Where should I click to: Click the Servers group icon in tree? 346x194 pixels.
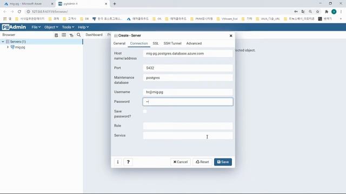(x=8, y=41)
